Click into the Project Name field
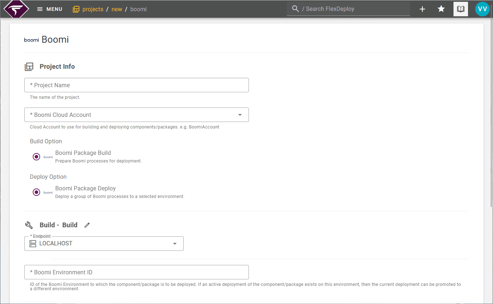Viewport: 493px width, 304px height. [137, 85]
